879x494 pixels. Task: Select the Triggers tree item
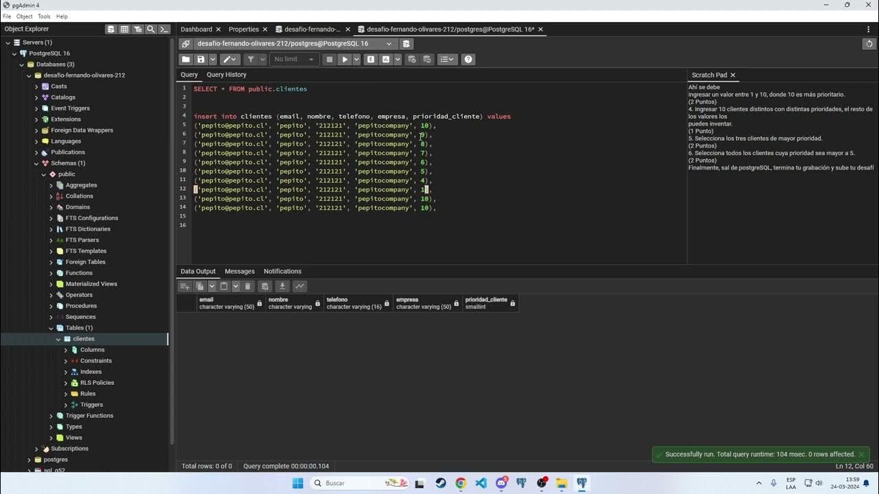(x=91, y=405)
